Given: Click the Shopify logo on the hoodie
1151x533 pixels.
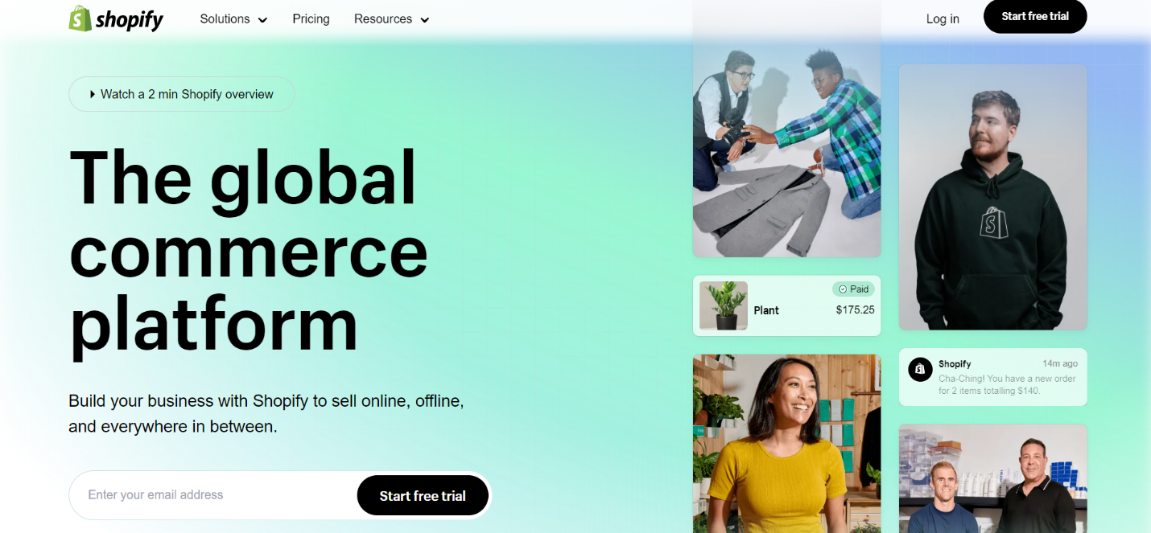Looking at the screenshot, I should point(992,220).
